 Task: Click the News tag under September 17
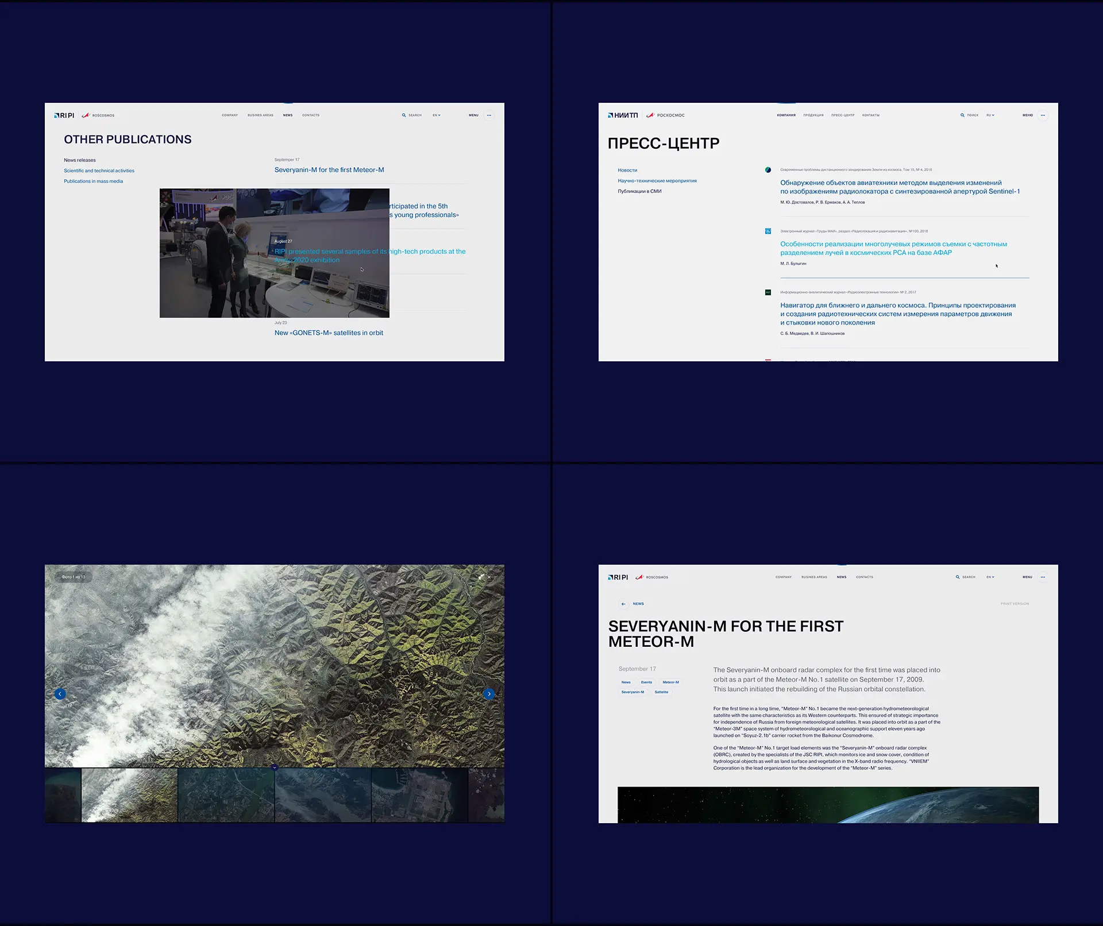tap(626, 682)
